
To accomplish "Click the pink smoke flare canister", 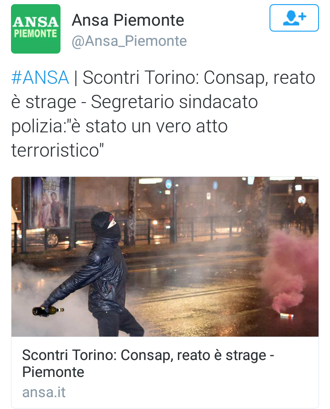I will (286, 316).
